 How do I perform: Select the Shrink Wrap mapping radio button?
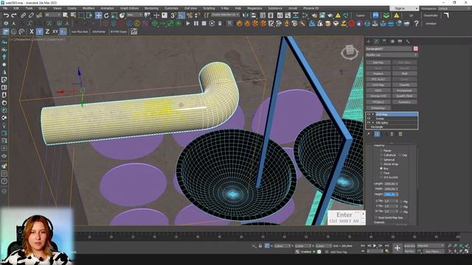point(381,164)
